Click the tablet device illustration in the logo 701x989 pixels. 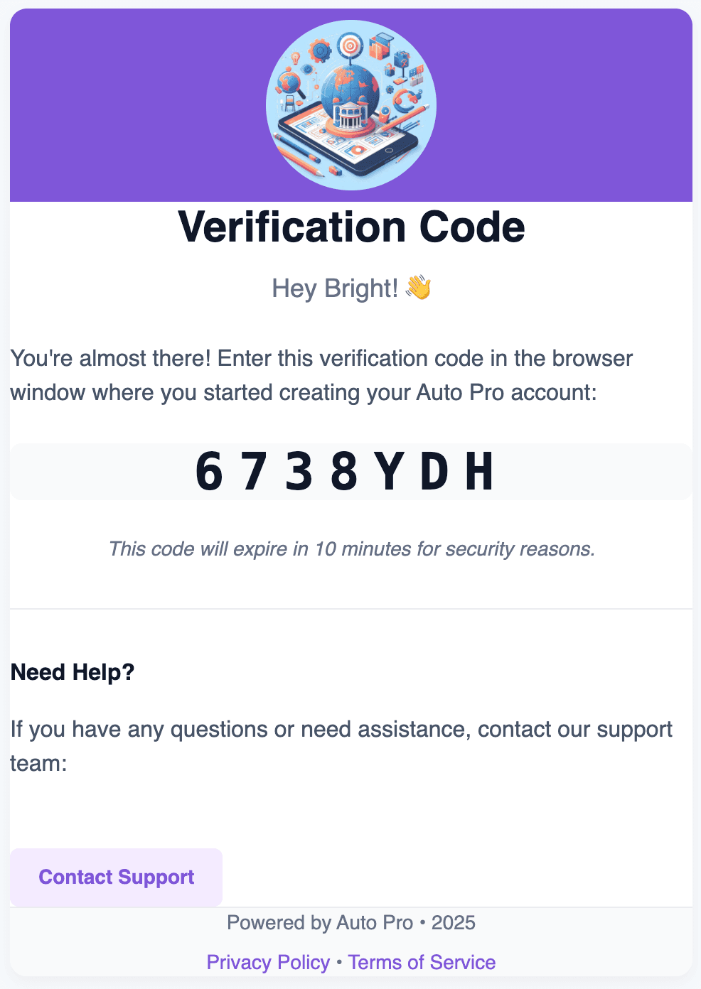click(348, 139)
